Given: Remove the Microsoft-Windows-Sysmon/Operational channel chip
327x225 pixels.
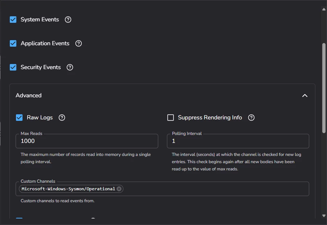Looking at the screenshot, I should [x=119, y=189].
